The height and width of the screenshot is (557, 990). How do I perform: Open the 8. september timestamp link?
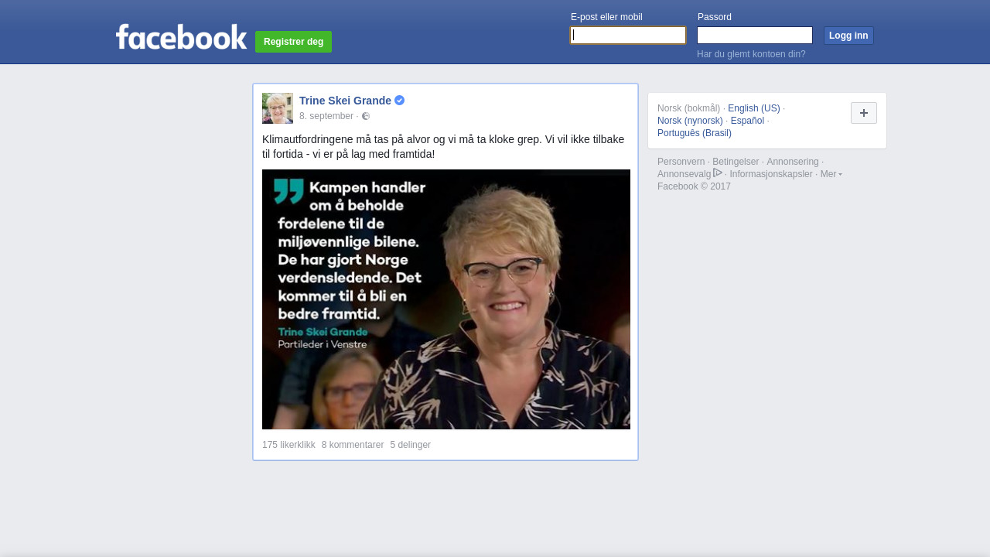pos(326,116)
